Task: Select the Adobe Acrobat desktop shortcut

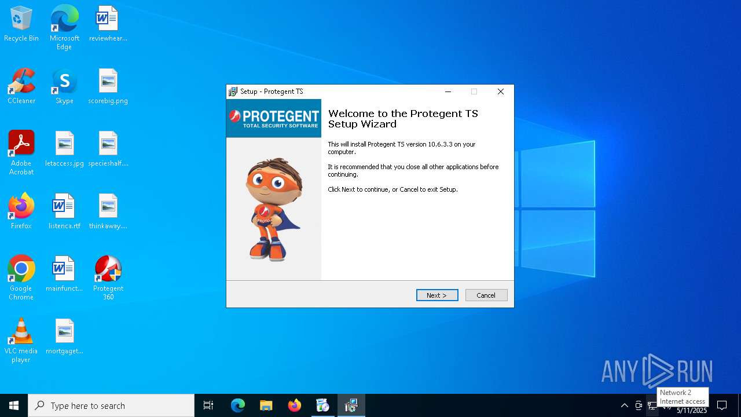Action: click(21, 153)
